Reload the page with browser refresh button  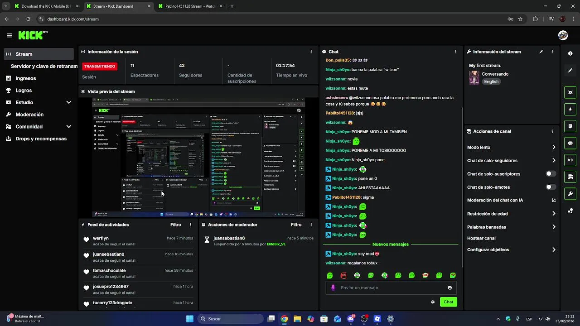(x=28, y=19)
